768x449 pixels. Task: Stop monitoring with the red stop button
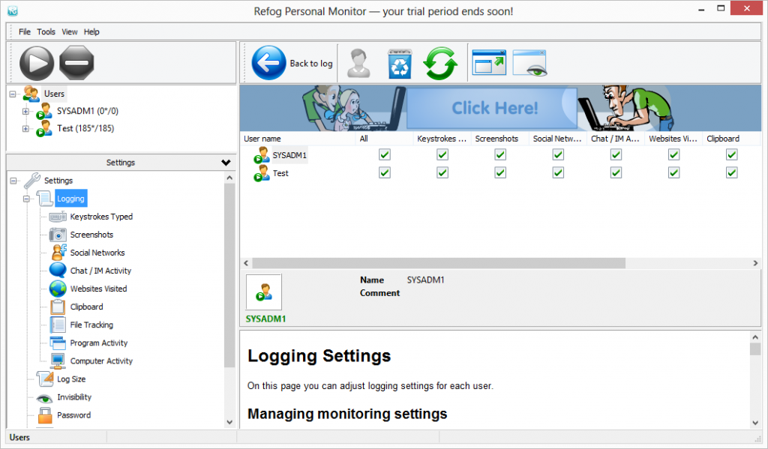(76, 64)
